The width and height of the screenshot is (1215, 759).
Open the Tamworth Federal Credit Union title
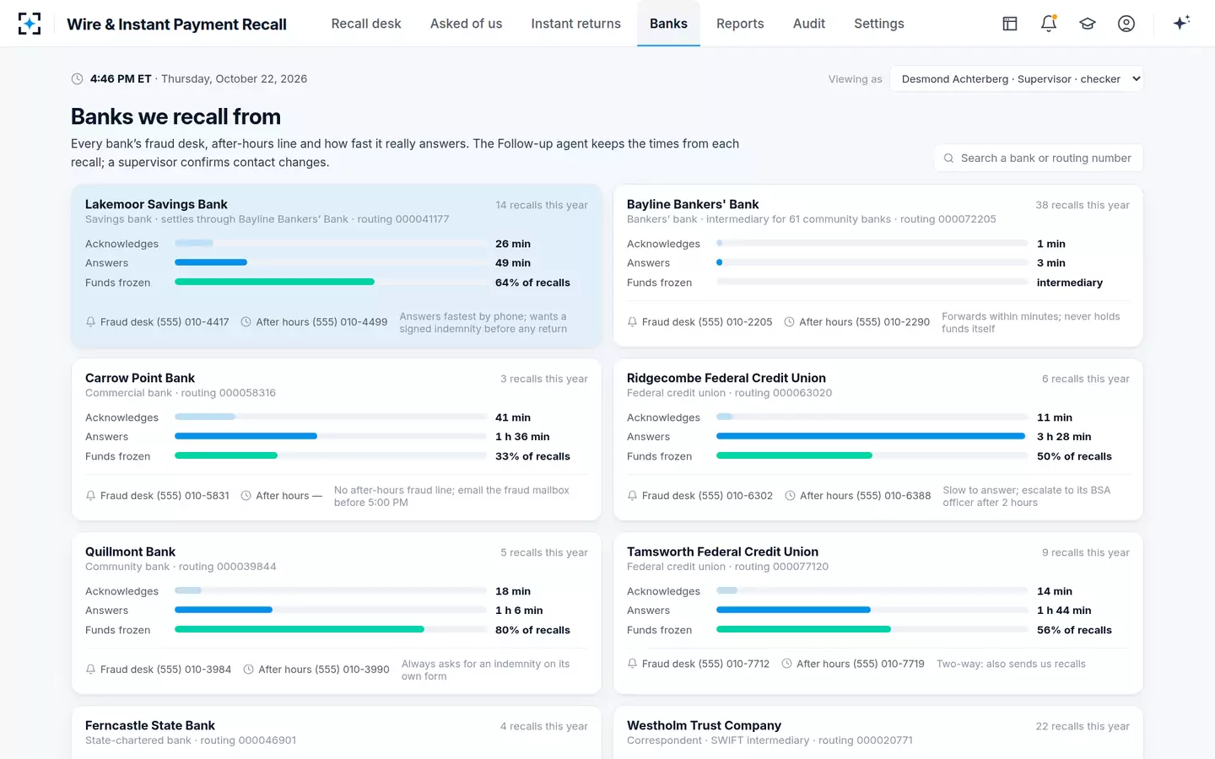722,552
